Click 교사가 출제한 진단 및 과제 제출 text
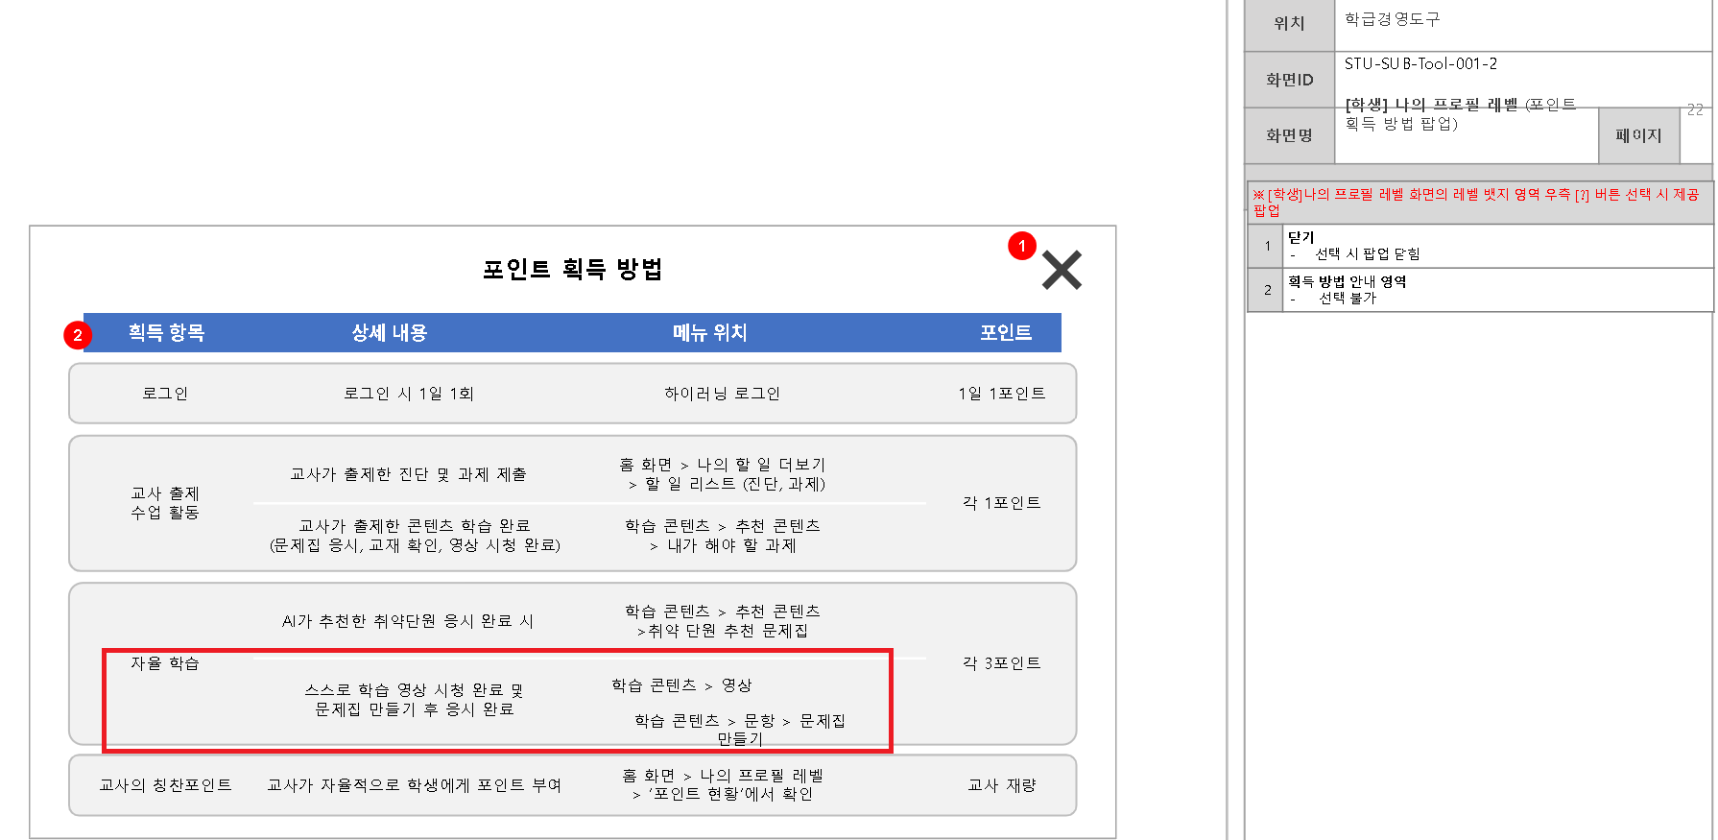The image size is (1718, 840). pos(408,474)
